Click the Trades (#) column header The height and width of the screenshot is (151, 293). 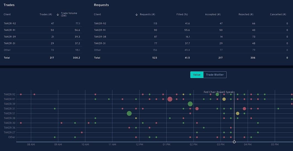click(x=46, y=14)
